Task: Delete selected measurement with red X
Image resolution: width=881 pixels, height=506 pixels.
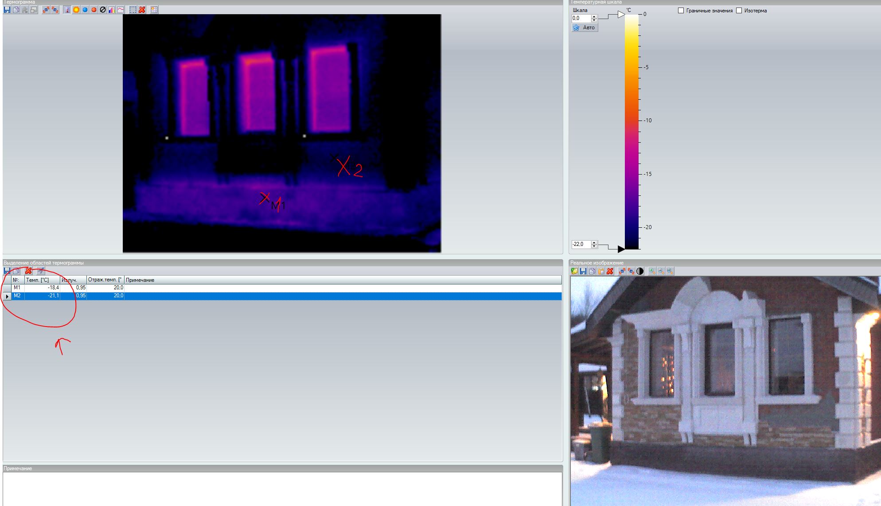Action: pyautogui.click(x=28, y=271)
